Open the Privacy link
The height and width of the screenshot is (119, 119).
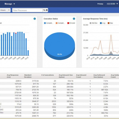click(100, 4)
